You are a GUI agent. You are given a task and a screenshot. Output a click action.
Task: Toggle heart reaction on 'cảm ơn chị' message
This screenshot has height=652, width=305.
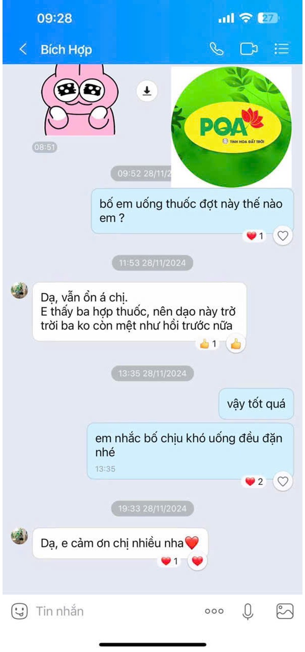(x=198, y=561)
